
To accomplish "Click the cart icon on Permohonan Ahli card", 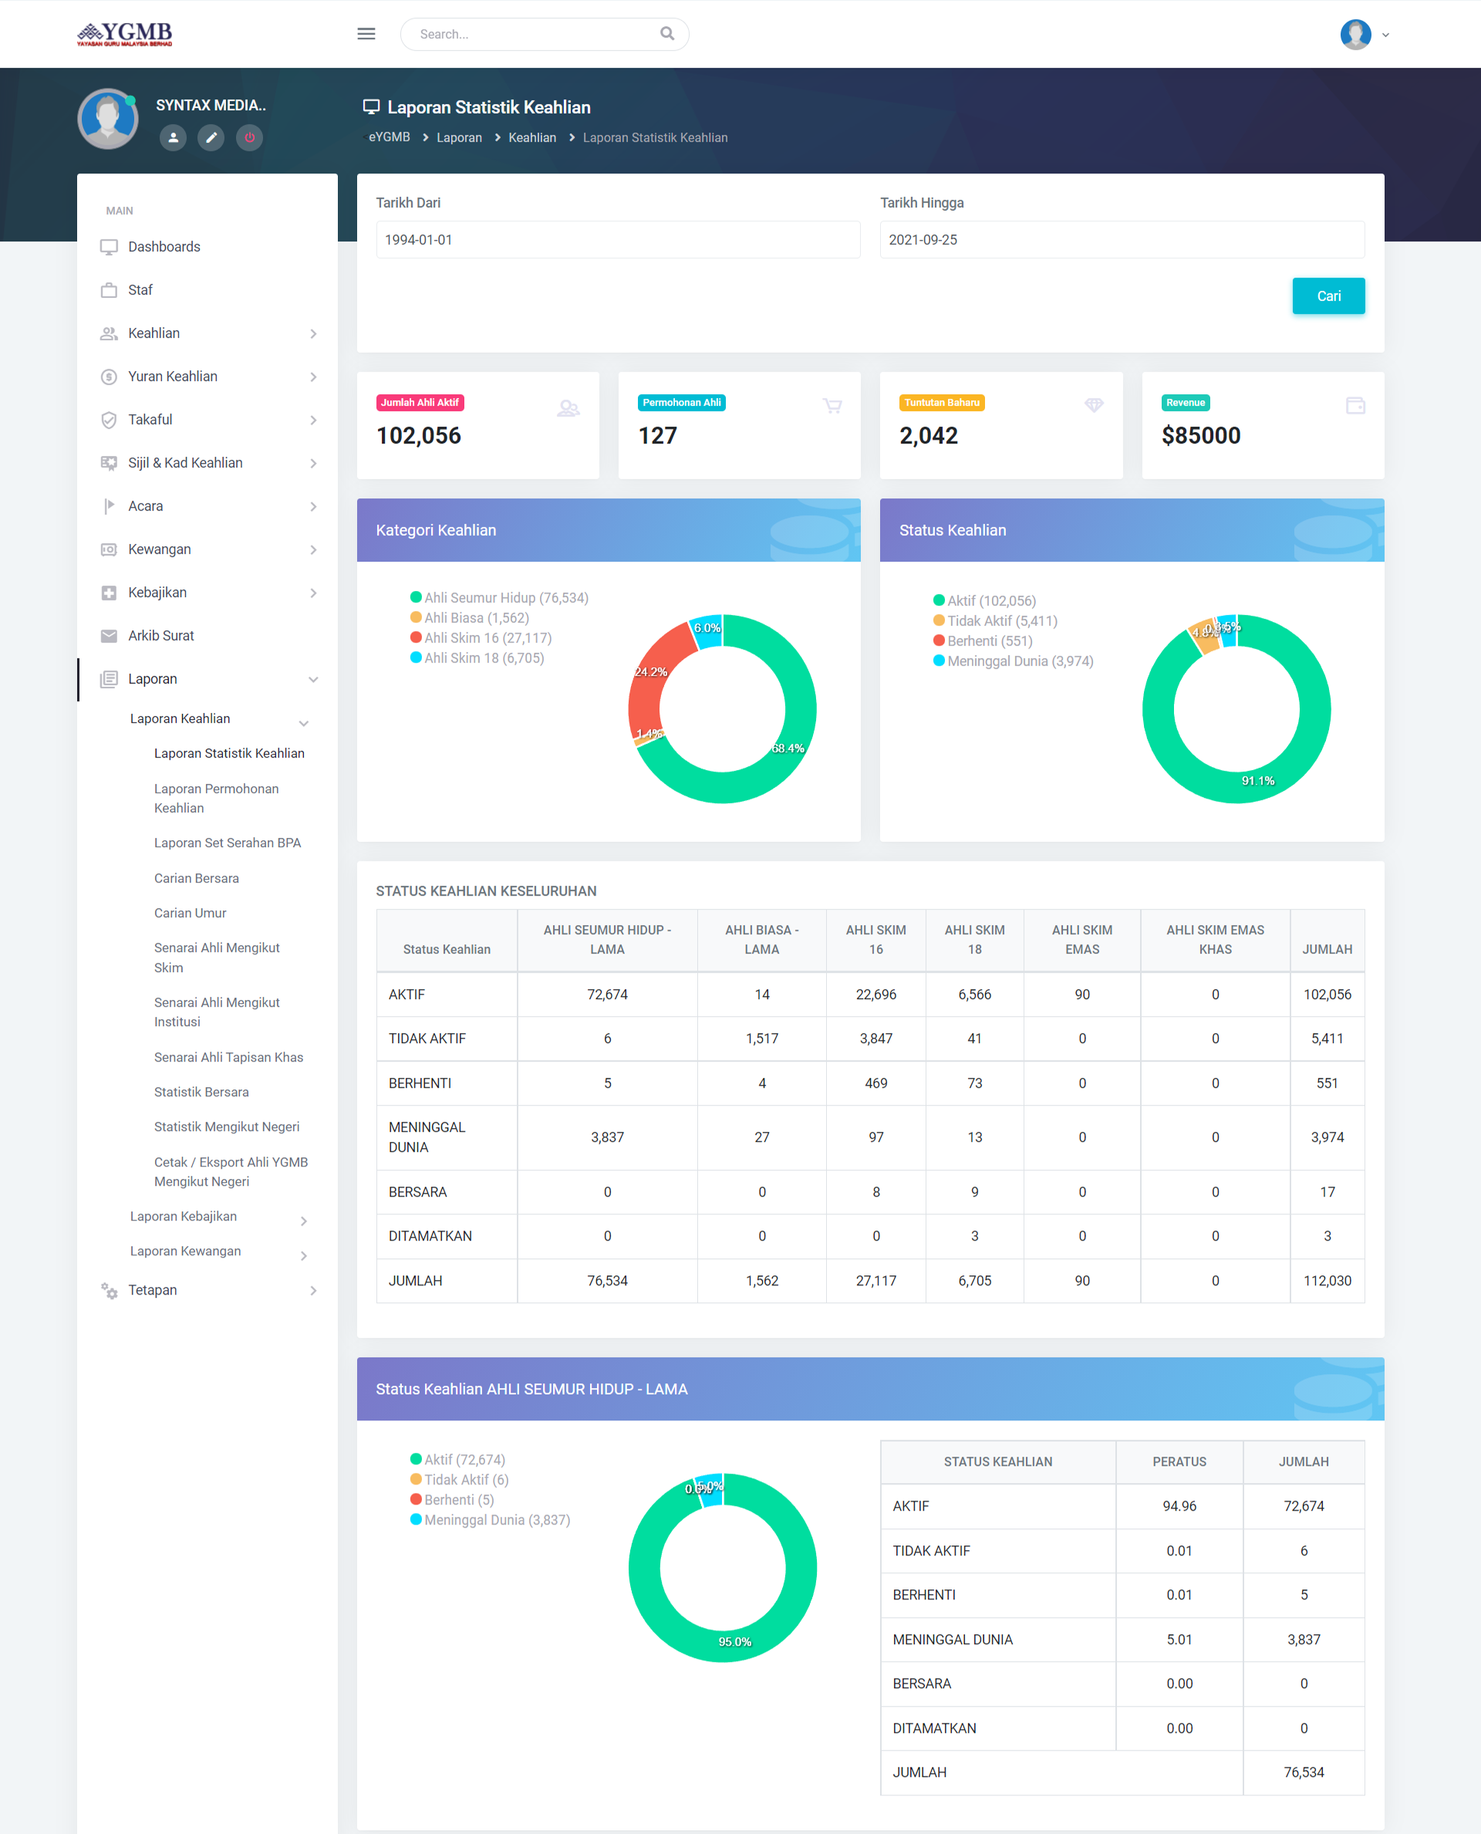I will 832,405.
